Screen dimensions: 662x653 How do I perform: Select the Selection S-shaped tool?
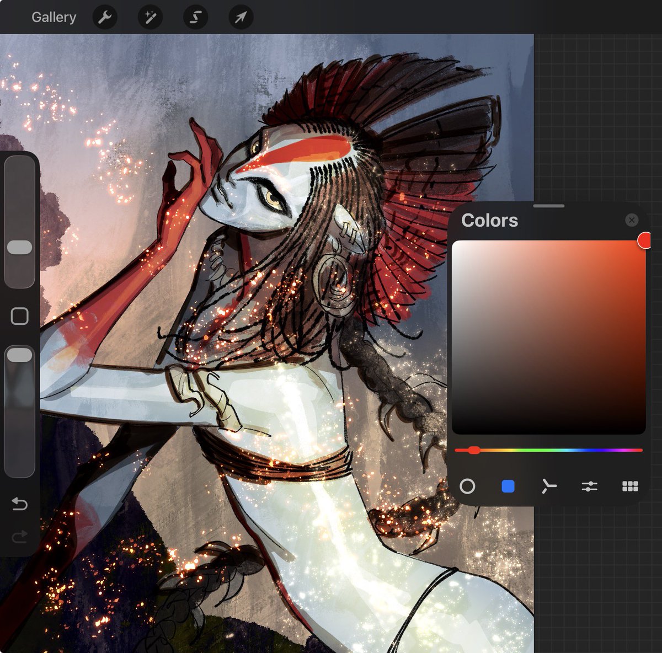point(195,18)
